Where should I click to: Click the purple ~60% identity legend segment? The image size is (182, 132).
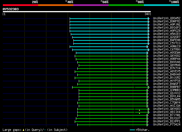[x=91, y=5]
